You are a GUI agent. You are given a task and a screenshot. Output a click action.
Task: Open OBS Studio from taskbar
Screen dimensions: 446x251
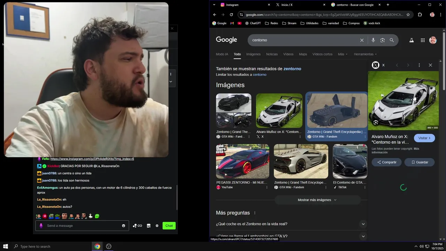click(109, 246)
